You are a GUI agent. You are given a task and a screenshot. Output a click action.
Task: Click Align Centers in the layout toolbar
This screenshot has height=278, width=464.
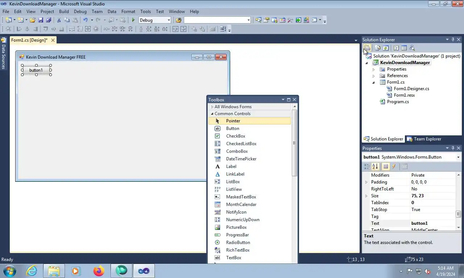[x=27, y=29]
